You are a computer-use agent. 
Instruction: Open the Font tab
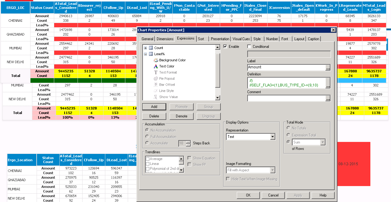point(285,39)
